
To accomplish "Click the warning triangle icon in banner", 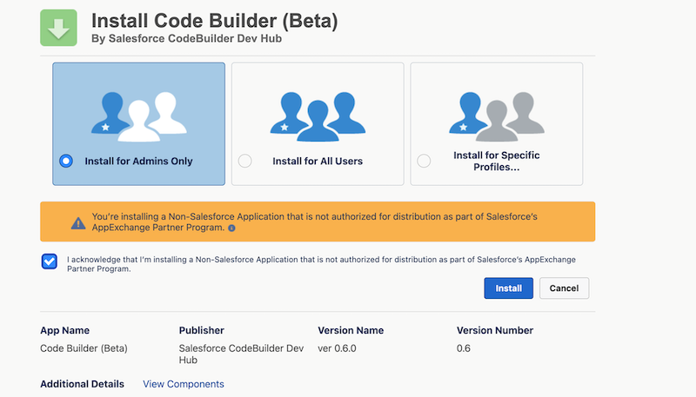I will click(78, 222).
